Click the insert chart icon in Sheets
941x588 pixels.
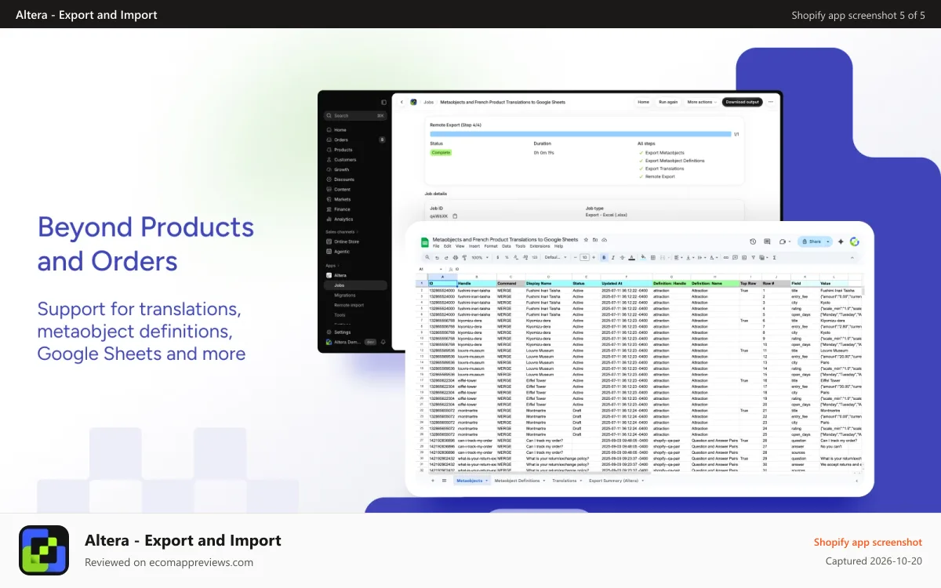[x=744, y=257]
